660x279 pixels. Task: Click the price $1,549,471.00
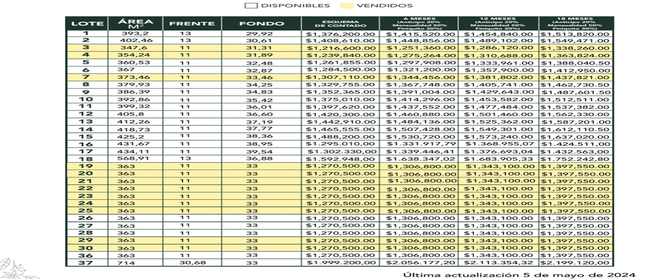pos(574,41)
